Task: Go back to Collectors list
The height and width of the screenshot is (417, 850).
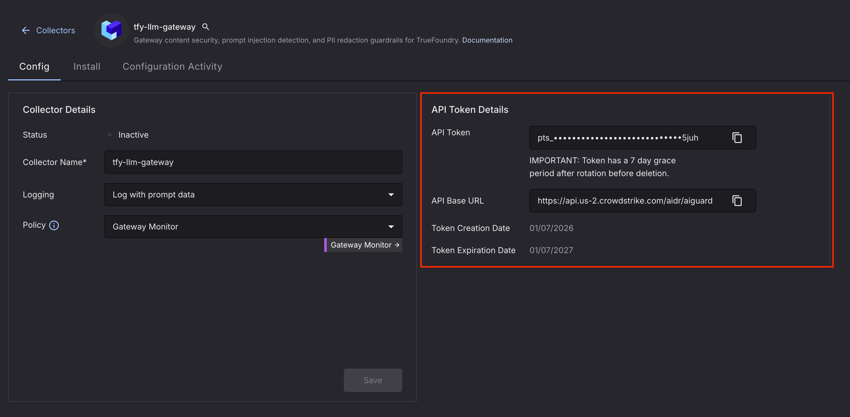Action: click(x=48, y=30)
